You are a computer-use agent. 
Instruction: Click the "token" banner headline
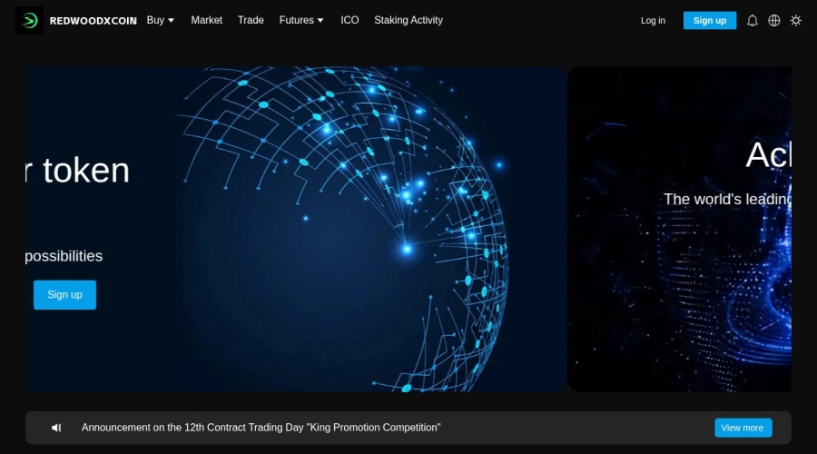point(85,171)
